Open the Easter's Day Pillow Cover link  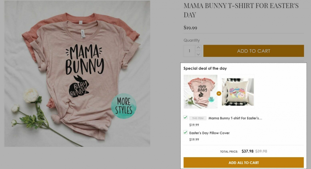tap(209, 133)
